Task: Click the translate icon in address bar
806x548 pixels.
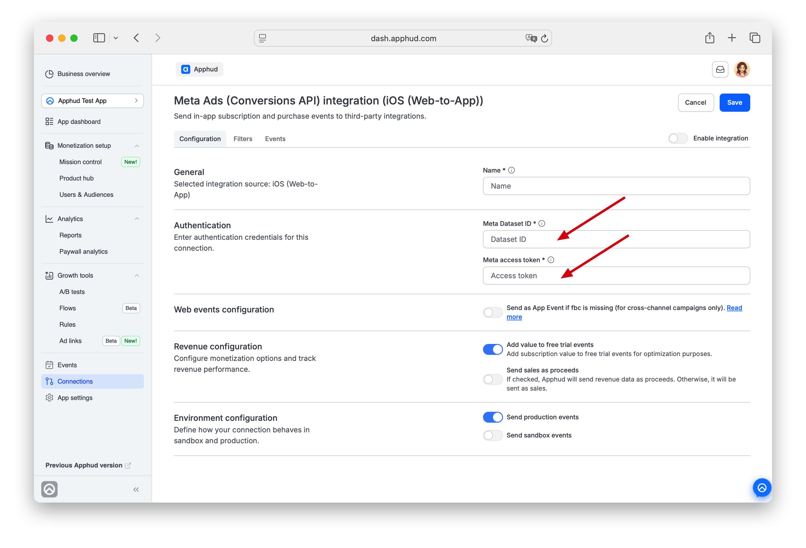Action: [x=531, y=38]
